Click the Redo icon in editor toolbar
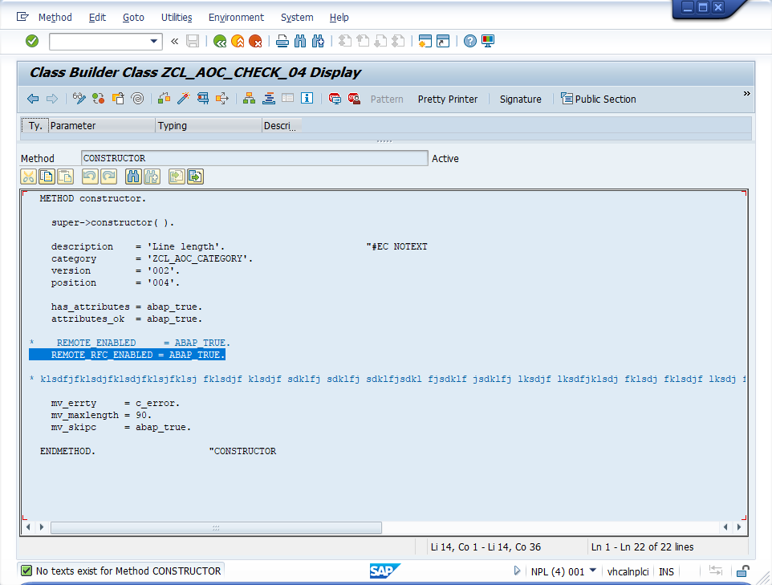The image size is (772, 585). tap(108, 177)
